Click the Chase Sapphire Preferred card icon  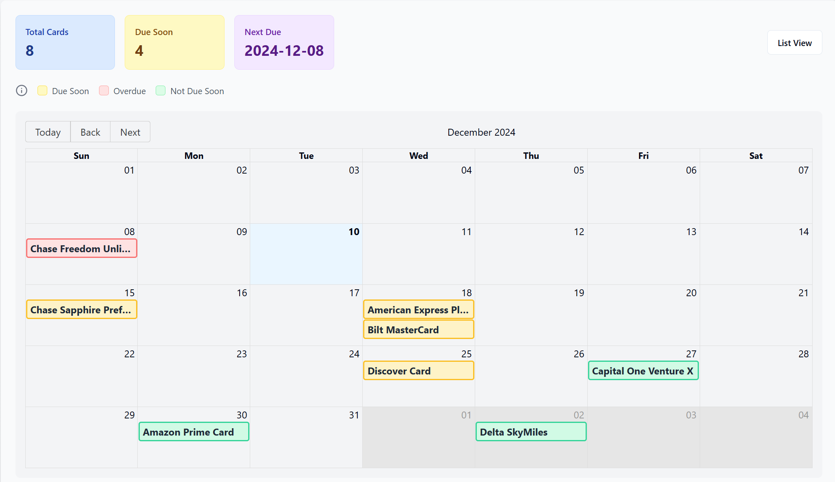pyautogui.click(x=81, y=310)
